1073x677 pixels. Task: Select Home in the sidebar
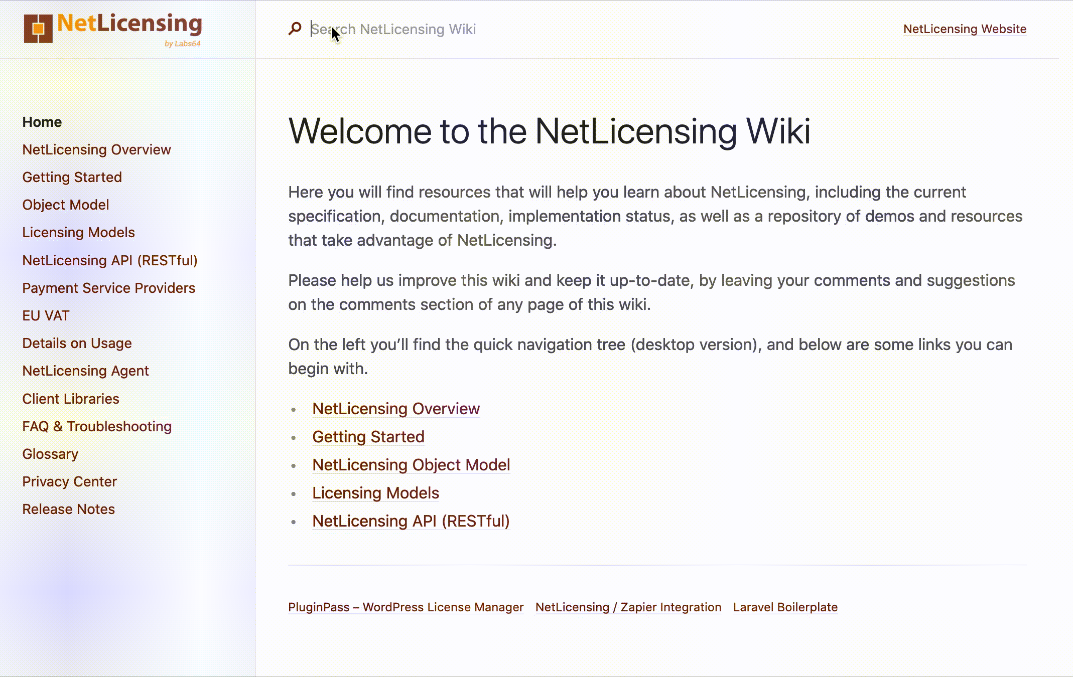[x=42, y=122]
